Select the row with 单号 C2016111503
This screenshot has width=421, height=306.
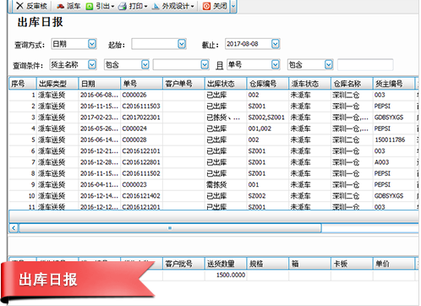click(x=213, y=107)
